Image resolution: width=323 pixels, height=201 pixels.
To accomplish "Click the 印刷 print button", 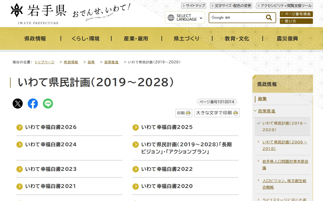I will (x=184, y=113).
